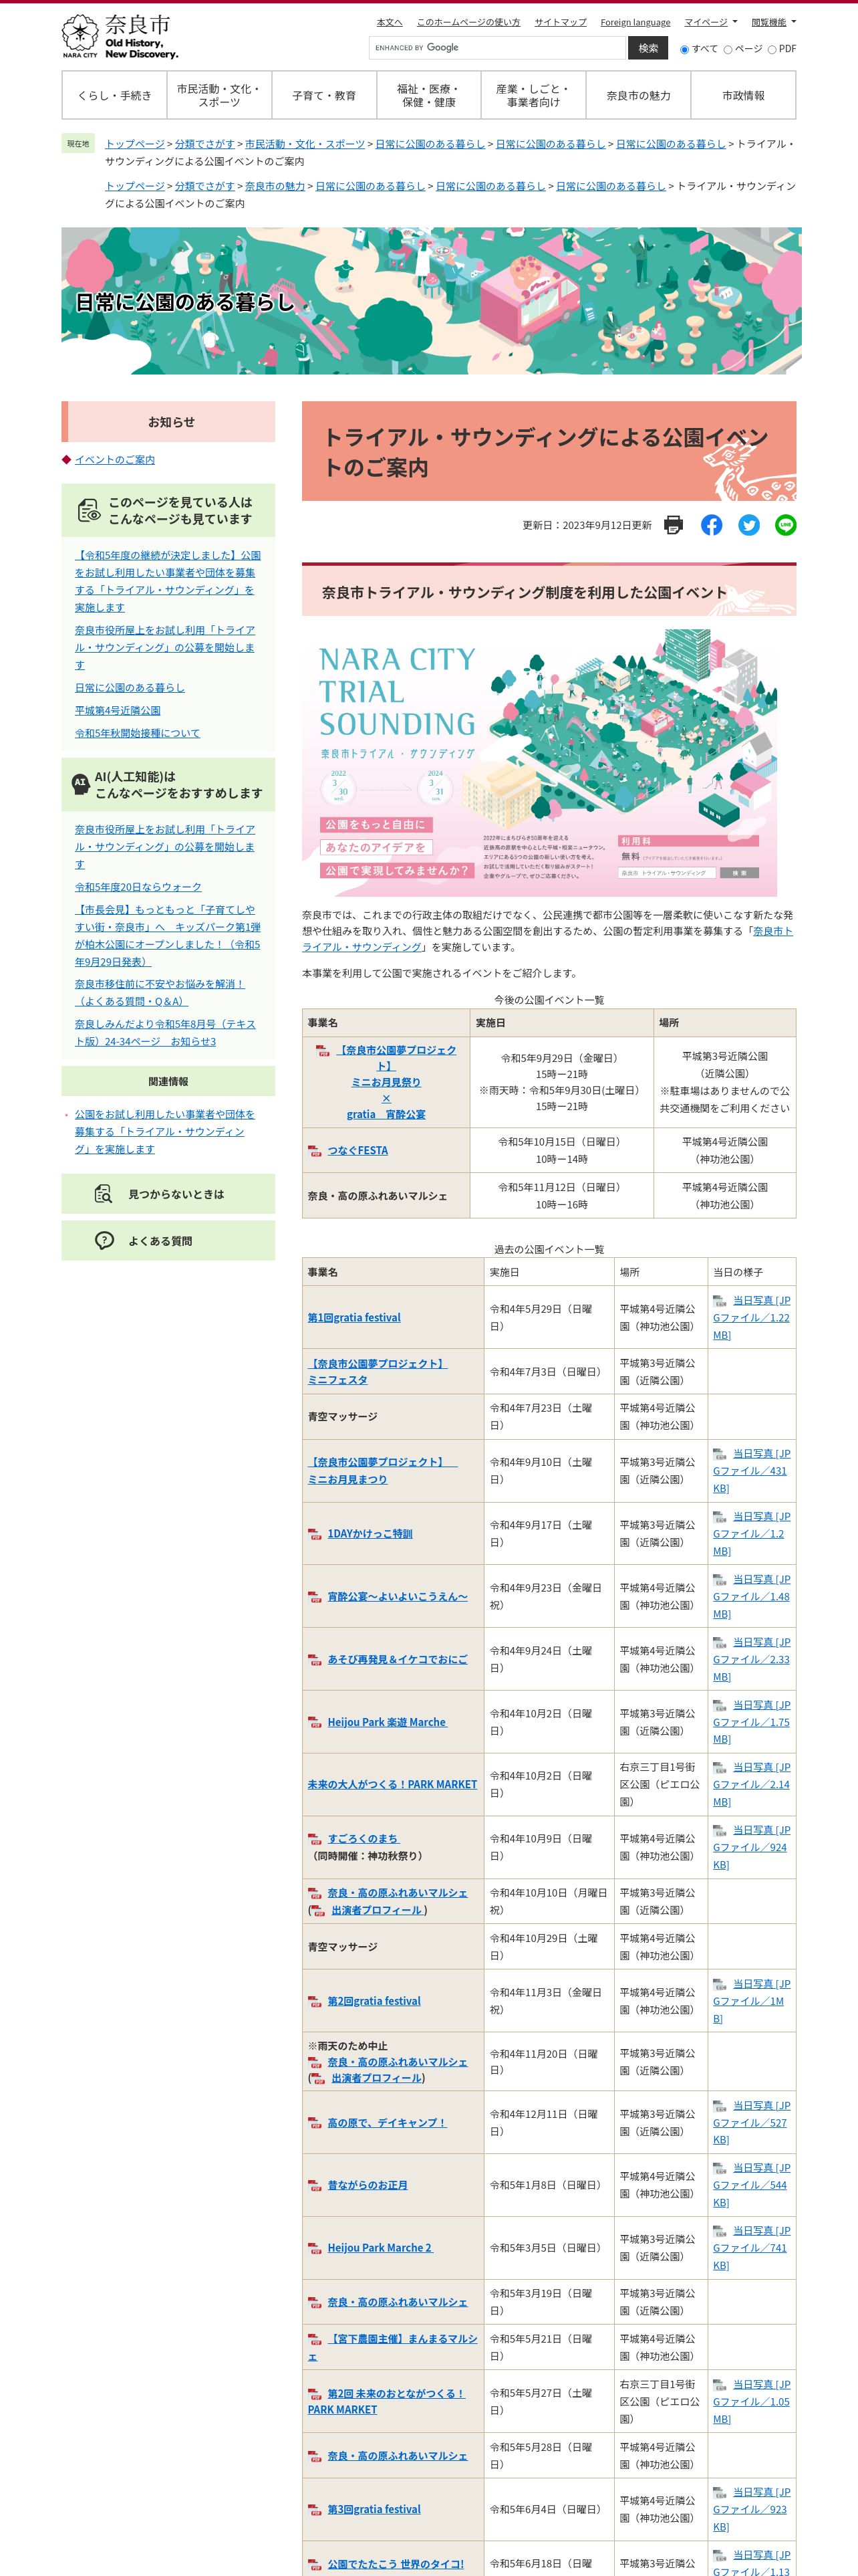The image size is (858, 2576).
Task: Open the 市政情報 menu
Action: pos(743,96)
